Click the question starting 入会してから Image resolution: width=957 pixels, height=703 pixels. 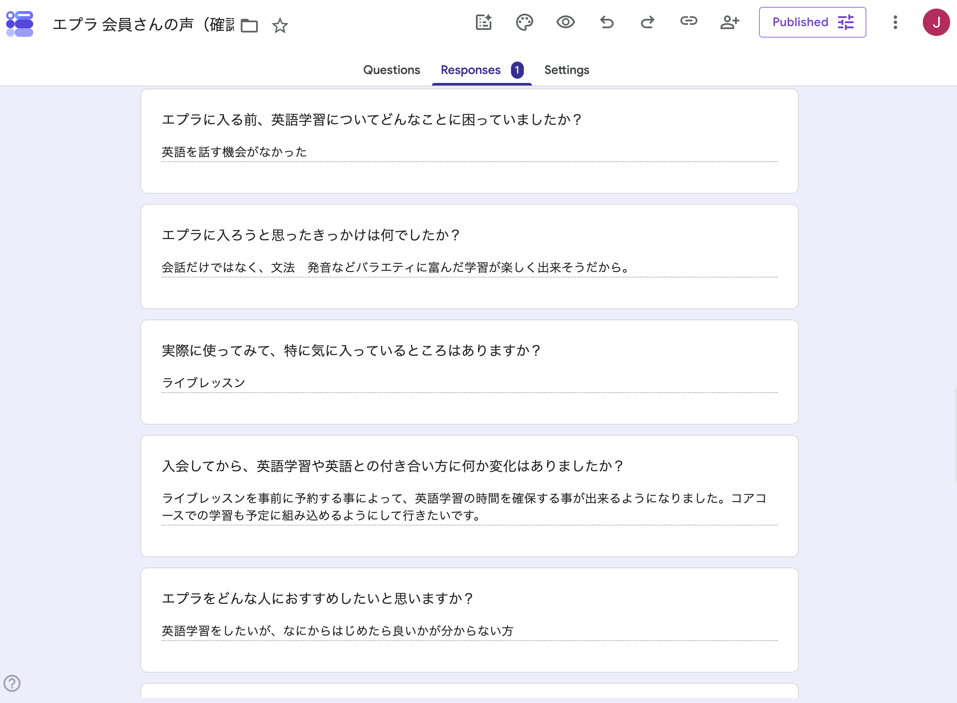(393, 466)
